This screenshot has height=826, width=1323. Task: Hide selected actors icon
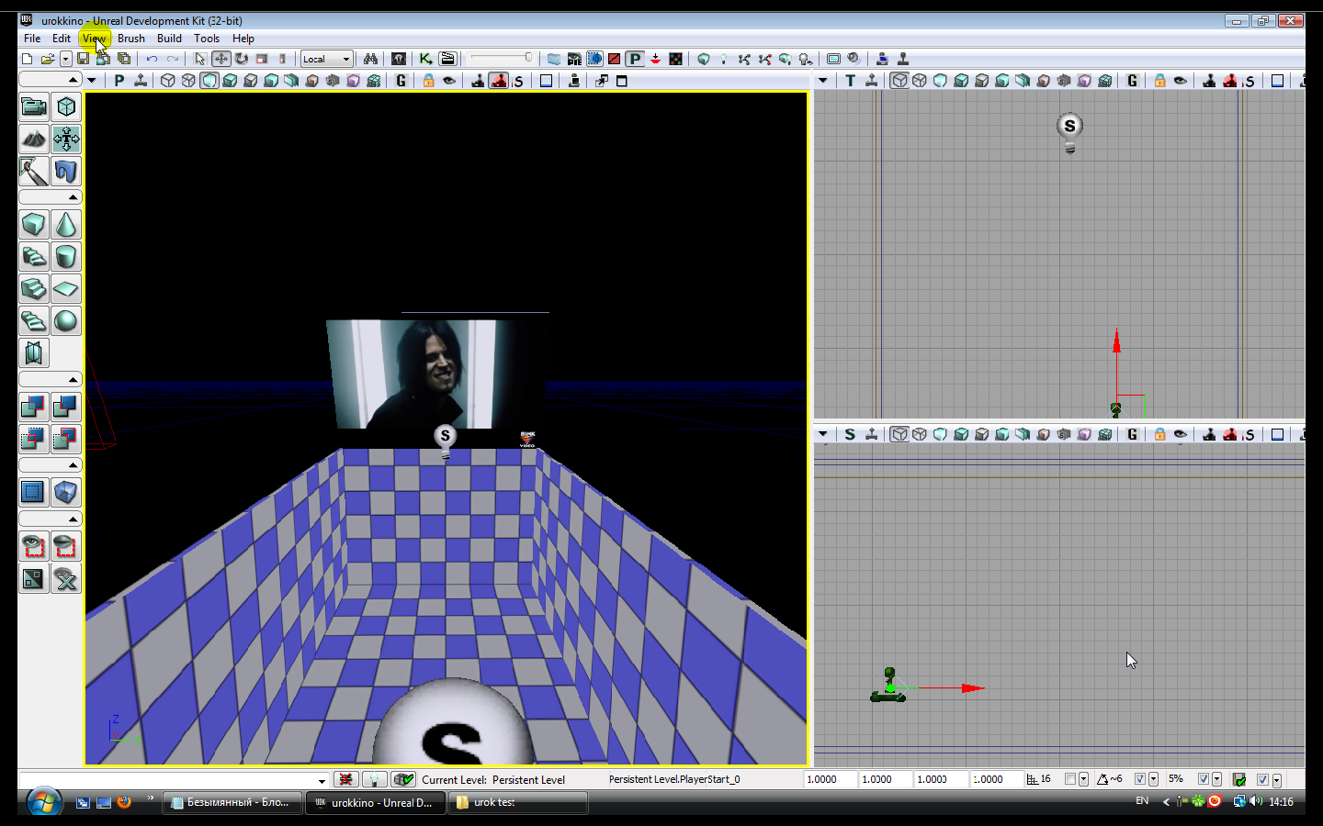(66, 547)
